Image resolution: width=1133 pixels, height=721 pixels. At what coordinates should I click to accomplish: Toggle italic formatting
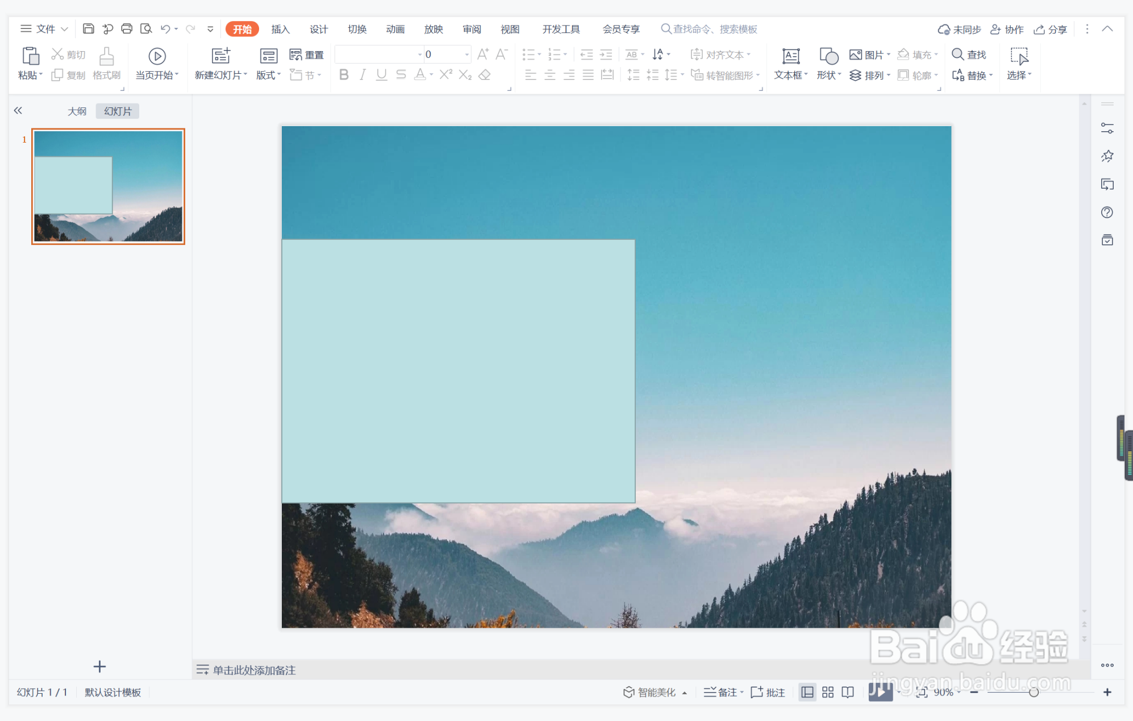363,75
